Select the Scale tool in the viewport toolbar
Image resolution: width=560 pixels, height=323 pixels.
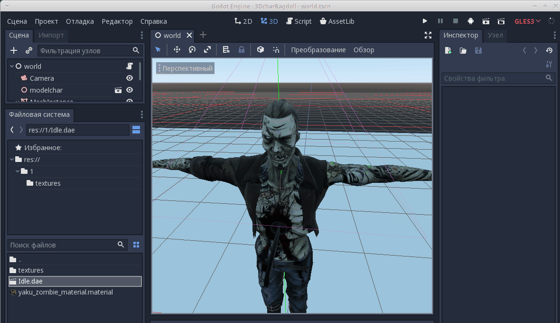coord(207,49)
